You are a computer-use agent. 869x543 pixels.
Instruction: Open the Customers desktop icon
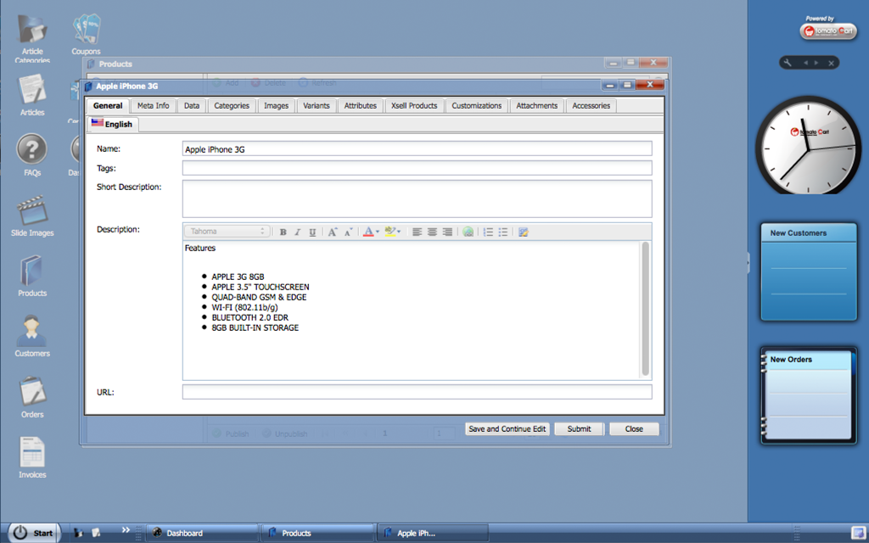[32, 335]
